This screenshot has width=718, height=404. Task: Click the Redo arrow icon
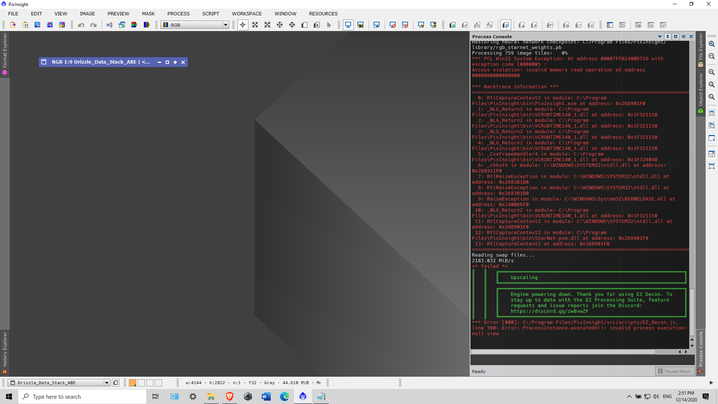click(93, 25)
